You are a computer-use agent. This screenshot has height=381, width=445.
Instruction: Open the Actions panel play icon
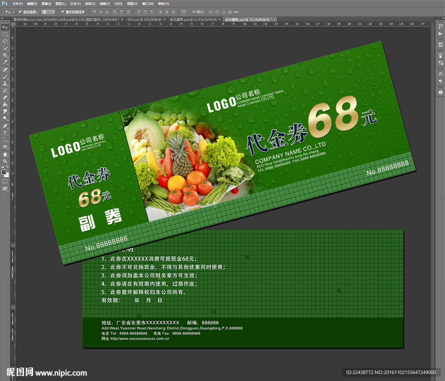click(441, 33)
